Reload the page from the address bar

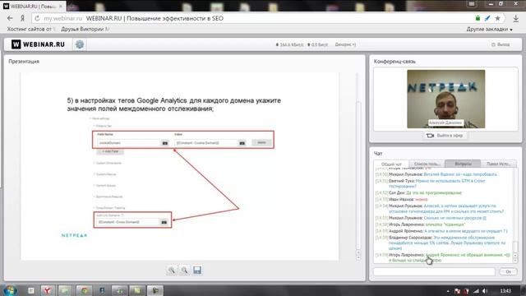[37, 18]
